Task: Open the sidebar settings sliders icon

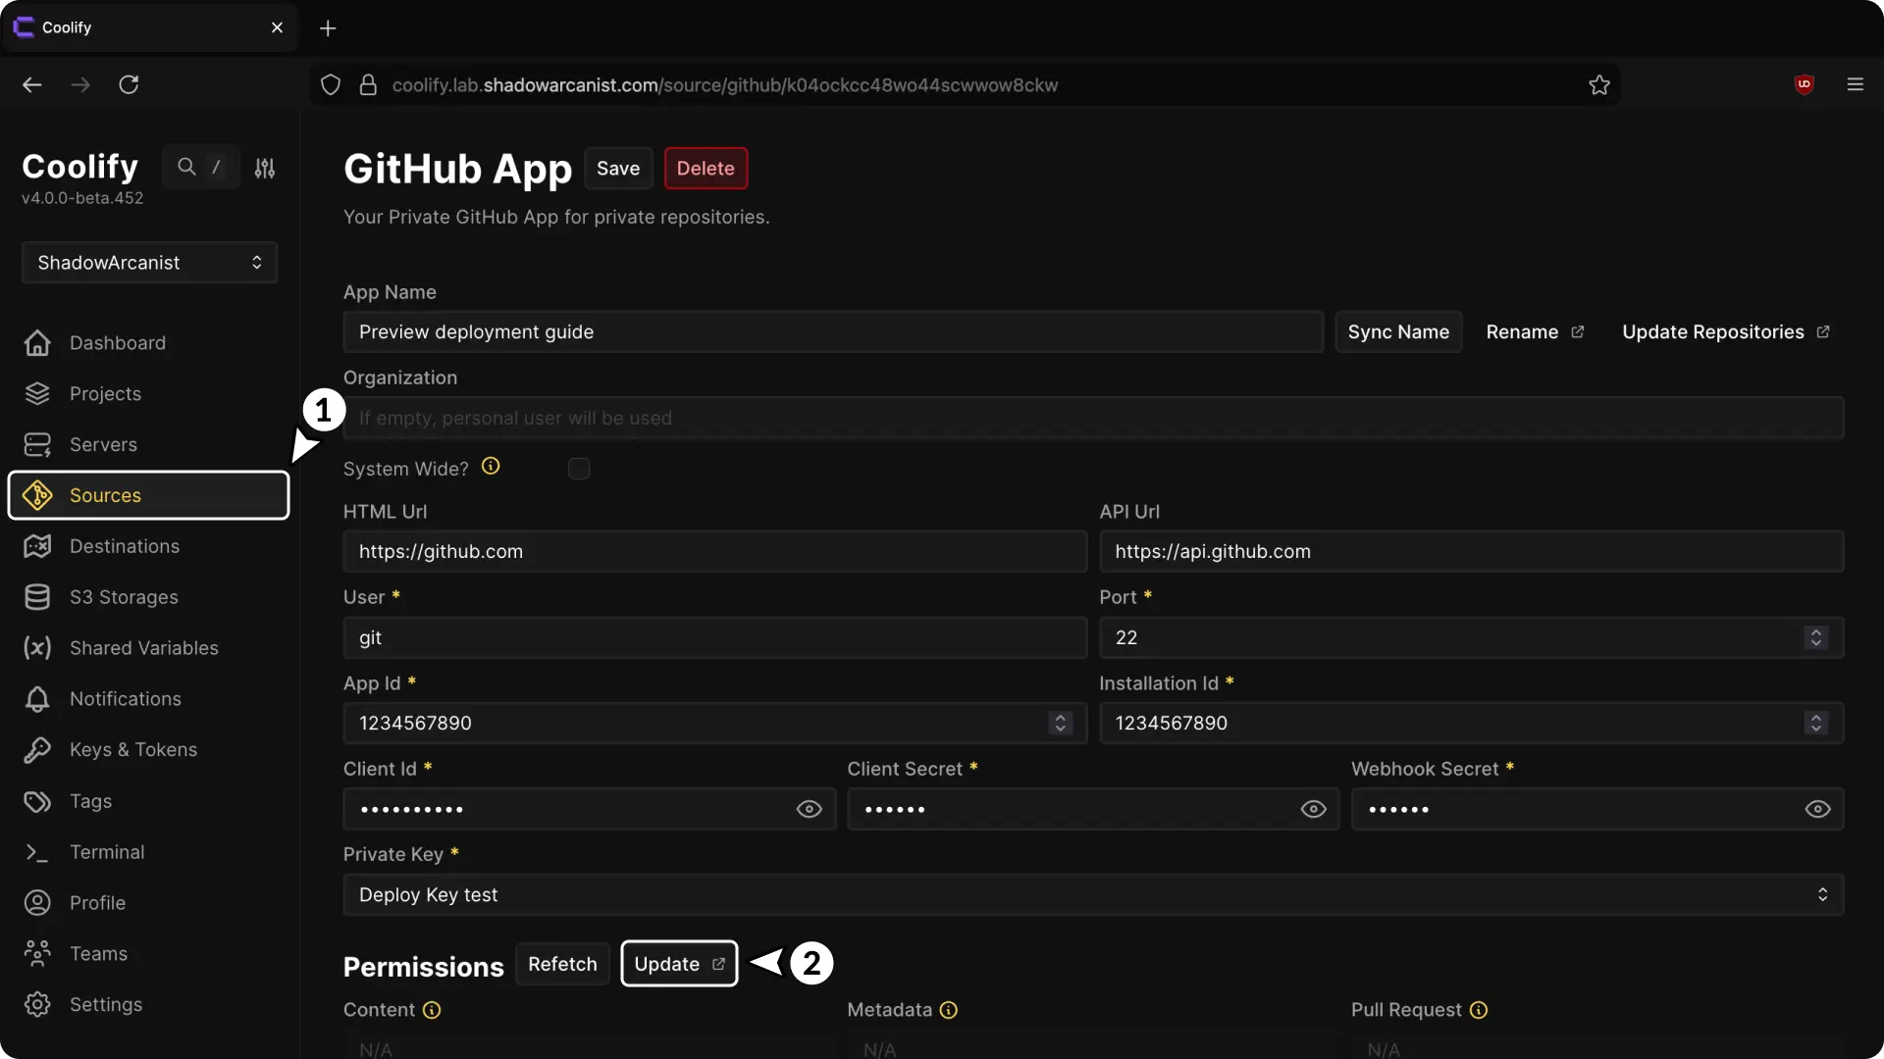Action: point(265,168)
